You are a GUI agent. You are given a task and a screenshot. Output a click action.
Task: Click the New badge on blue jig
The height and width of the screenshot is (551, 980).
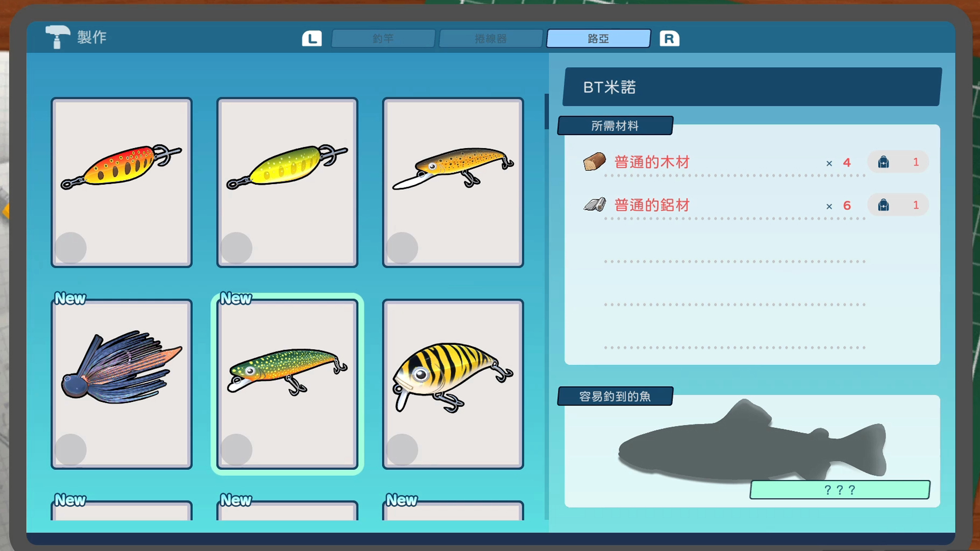click(70, 298)
